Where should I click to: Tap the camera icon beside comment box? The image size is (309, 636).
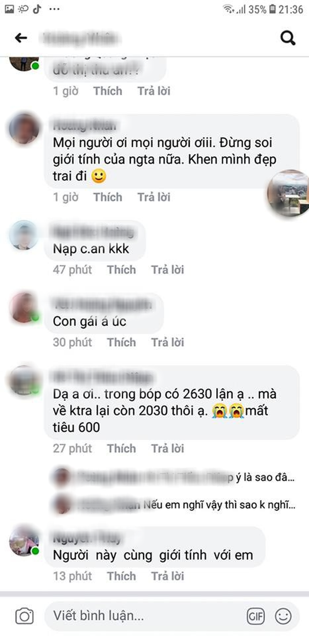pos(24,616)
